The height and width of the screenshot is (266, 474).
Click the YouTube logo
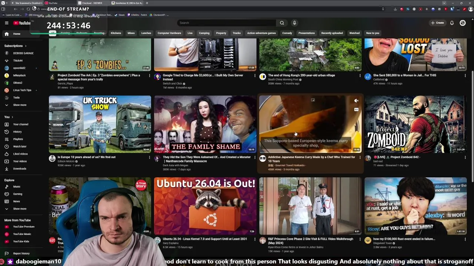pos(22,23)
